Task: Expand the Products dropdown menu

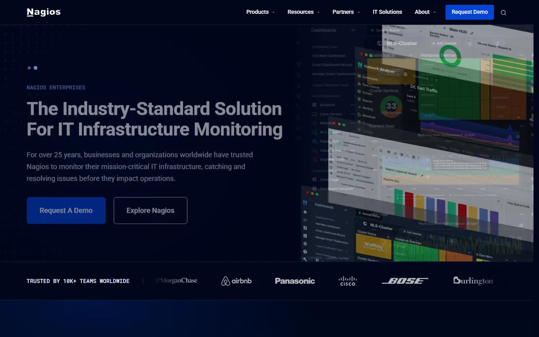Action: (260, 12)
